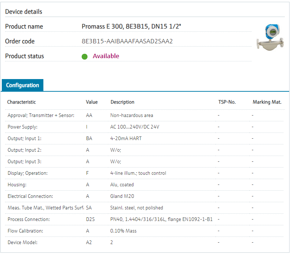
Task: Click the TSP-No. column header
Action: click(227, 102)
